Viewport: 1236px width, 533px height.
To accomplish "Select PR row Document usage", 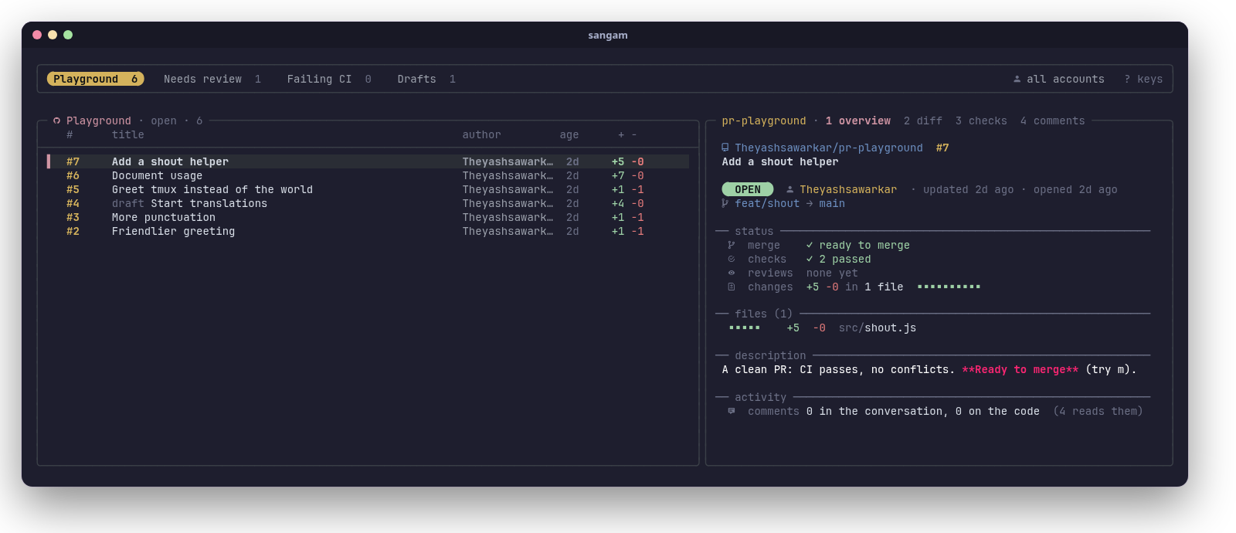I will 368,175.
